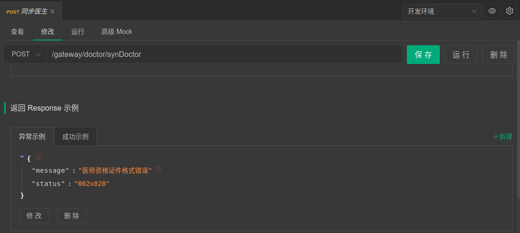Select the 异常示例 tab
Viewport: 520px width, 233px height.
coord(32,137)
